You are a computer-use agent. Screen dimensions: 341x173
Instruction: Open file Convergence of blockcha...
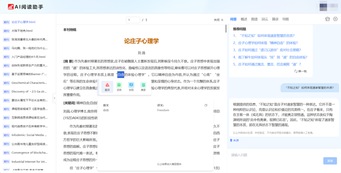point(30,153)
